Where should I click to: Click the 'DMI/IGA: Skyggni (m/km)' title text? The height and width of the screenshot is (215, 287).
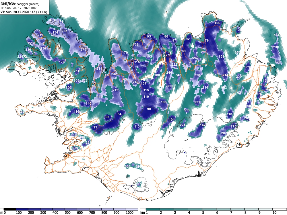coord(20,4)
